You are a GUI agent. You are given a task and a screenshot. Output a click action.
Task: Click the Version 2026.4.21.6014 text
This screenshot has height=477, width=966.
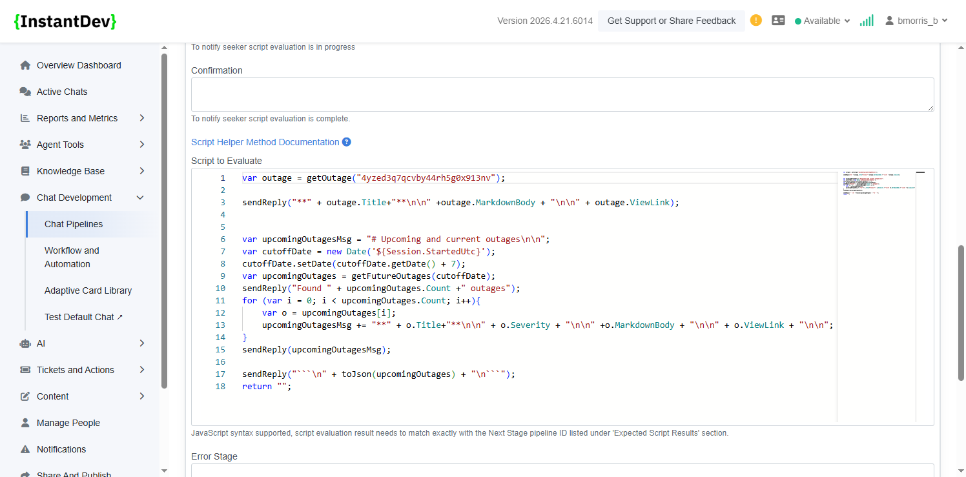(545, 21)
